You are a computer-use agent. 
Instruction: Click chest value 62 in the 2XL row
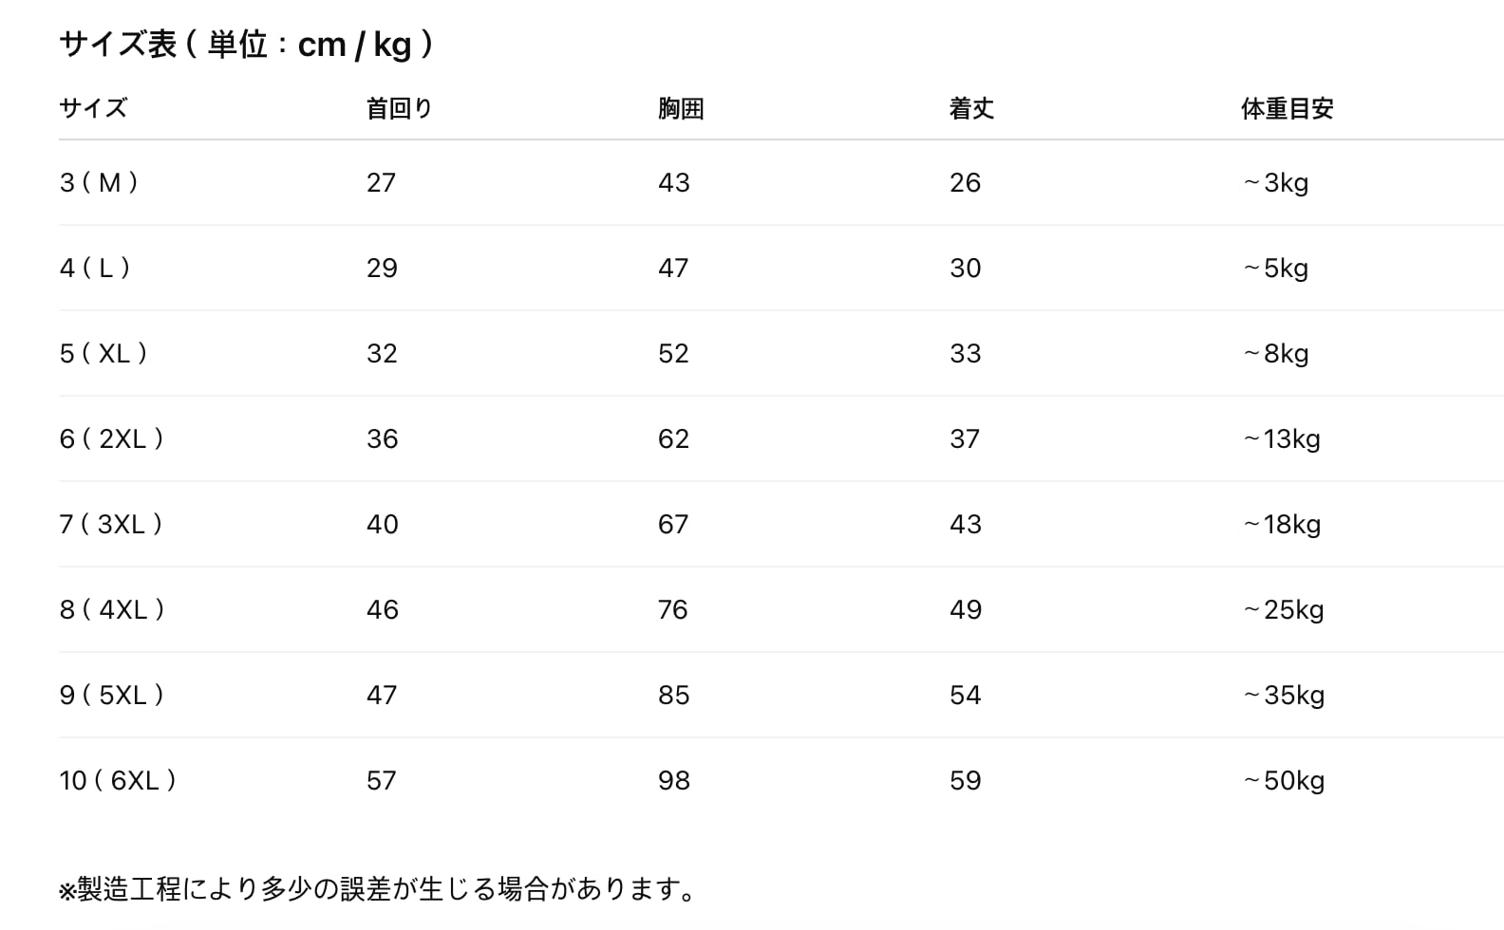[x=673, y=438]
